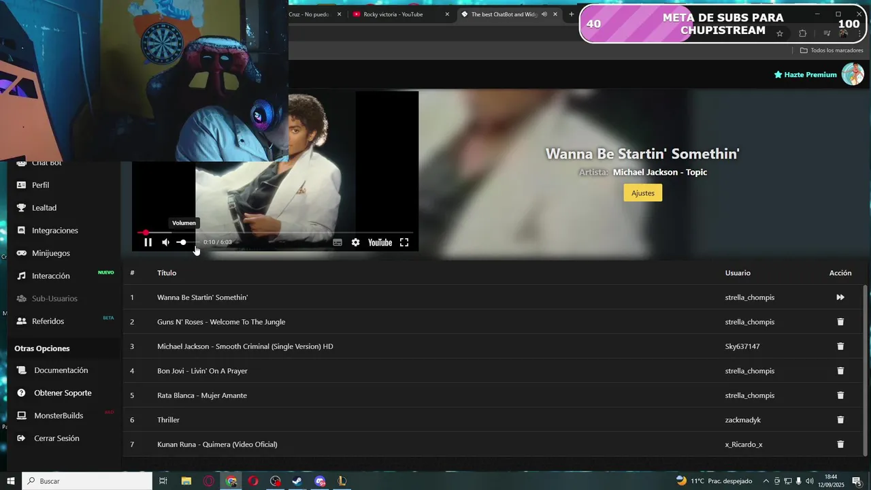Click the song list vertical scrollbar
This screenshot has width=871, height=490.
(866, 370)
